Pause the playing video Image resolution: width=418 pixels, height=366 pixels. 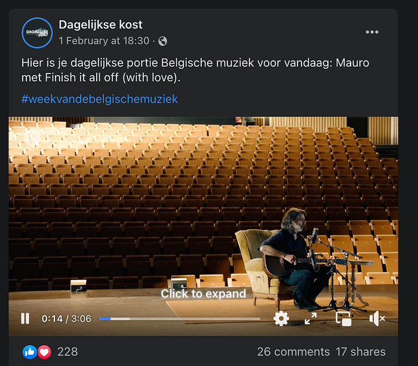[25, 319]
